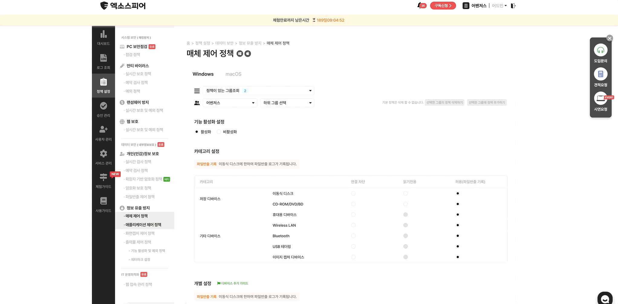Expand the 하위 그룹 선택 dropdown
Image resolution: width=618 pixels, height=304 pixels.
287,103
